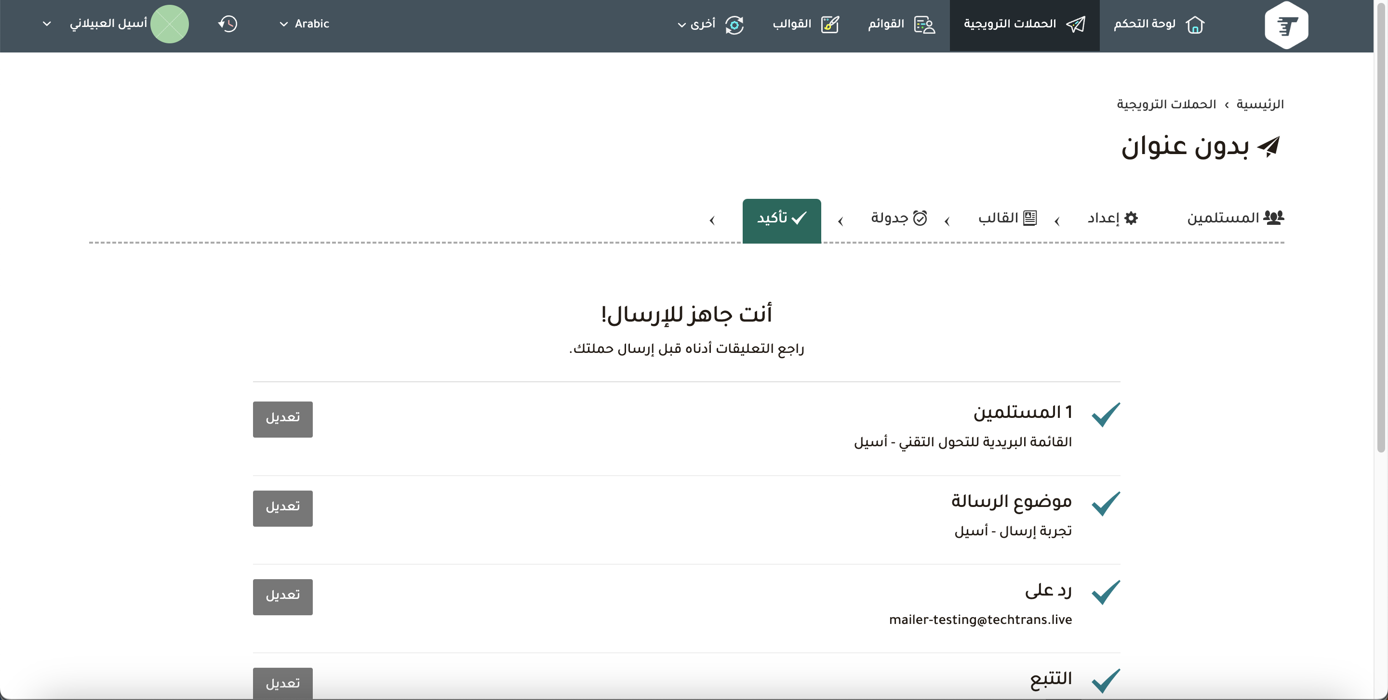Click تعديل for the recipients section
1388x700 pixels.
pos(282,418)
